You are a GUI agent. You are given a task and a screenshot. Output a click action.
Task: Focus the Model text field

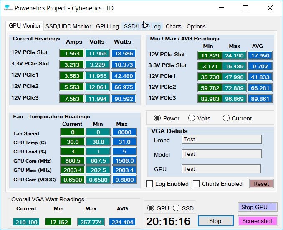click(222, 154)
